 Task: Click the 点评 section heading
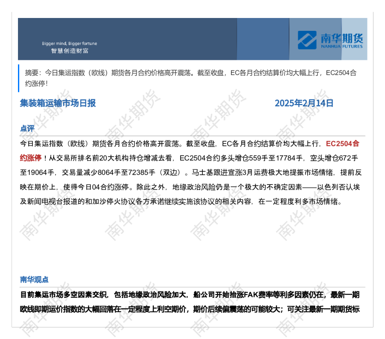coord(27,128)
